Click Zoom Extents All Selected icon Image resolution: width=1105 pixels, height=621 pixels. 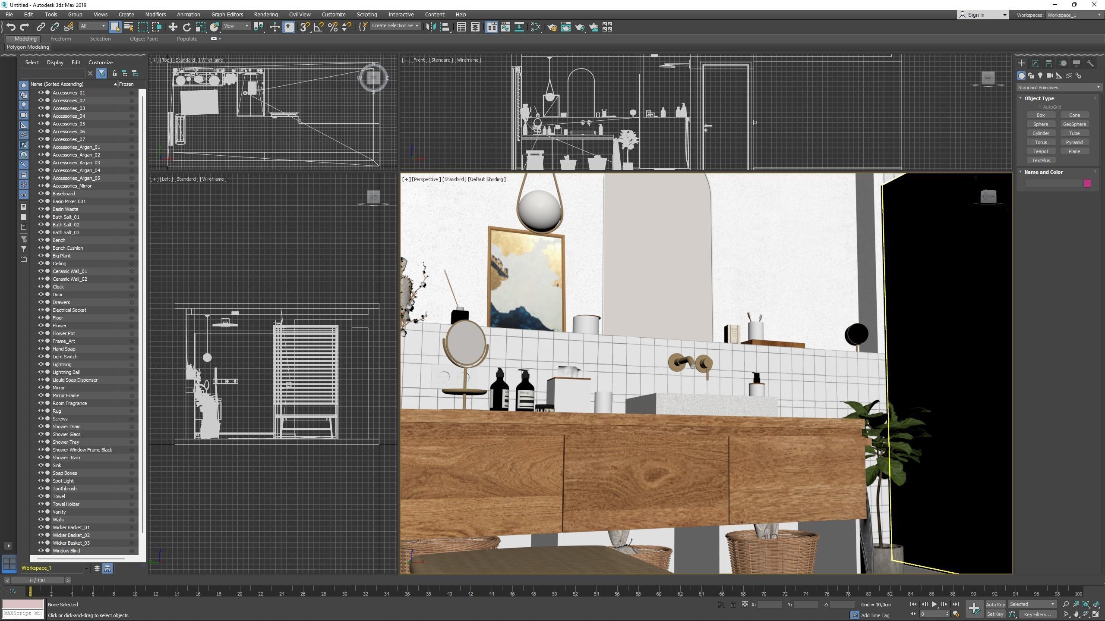1096,604
